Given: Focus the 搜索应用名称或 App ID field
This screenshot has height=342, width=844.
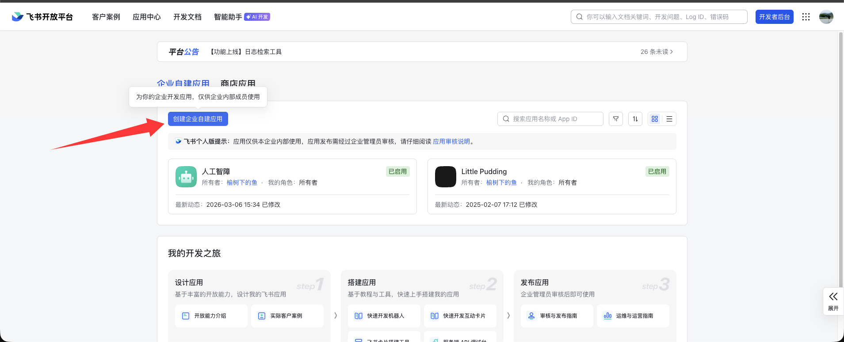Looking at the screenshot, I should [550, 119].
